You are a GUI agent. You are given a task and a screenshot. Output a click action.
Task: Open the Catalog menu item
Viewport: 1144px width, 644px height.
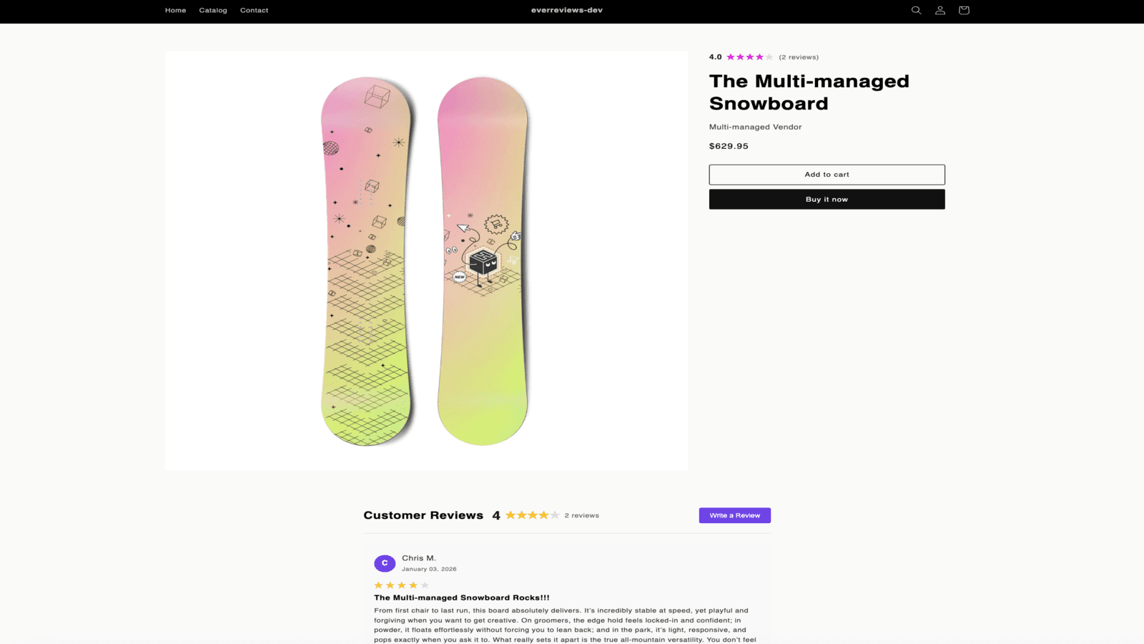tap(212, 10)
